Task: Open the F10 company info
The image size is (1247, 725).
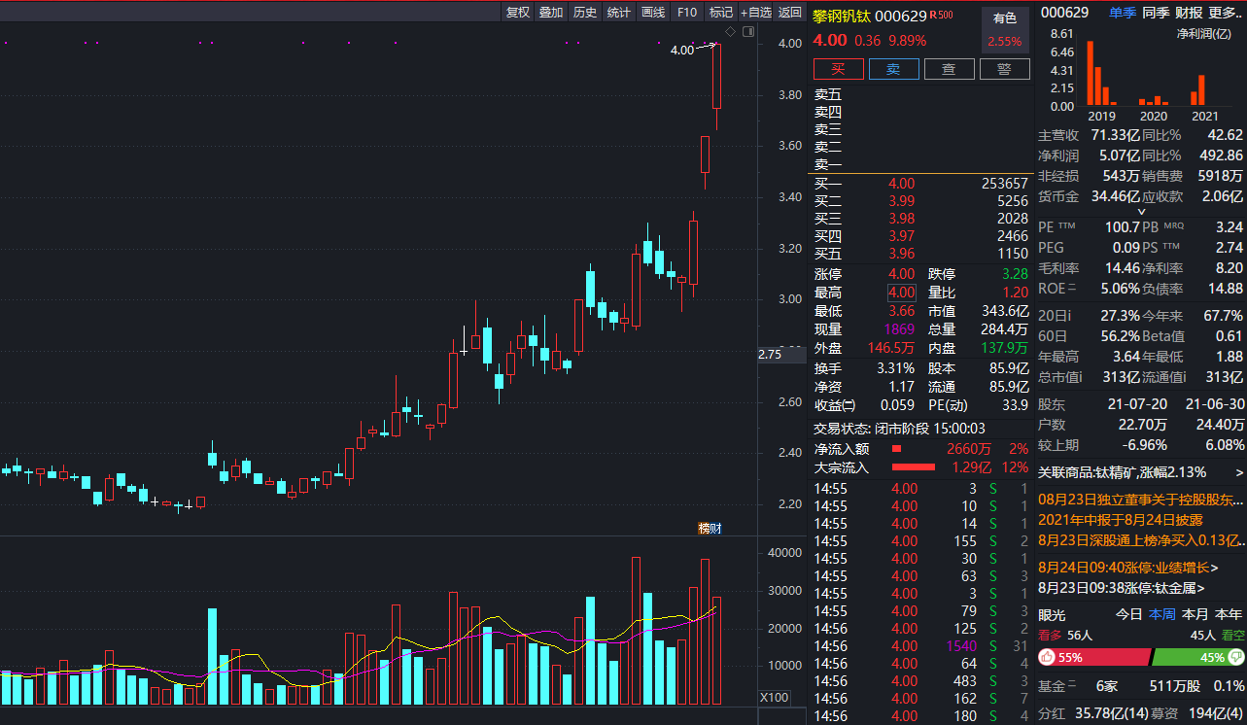Action: tap(687, 12)
